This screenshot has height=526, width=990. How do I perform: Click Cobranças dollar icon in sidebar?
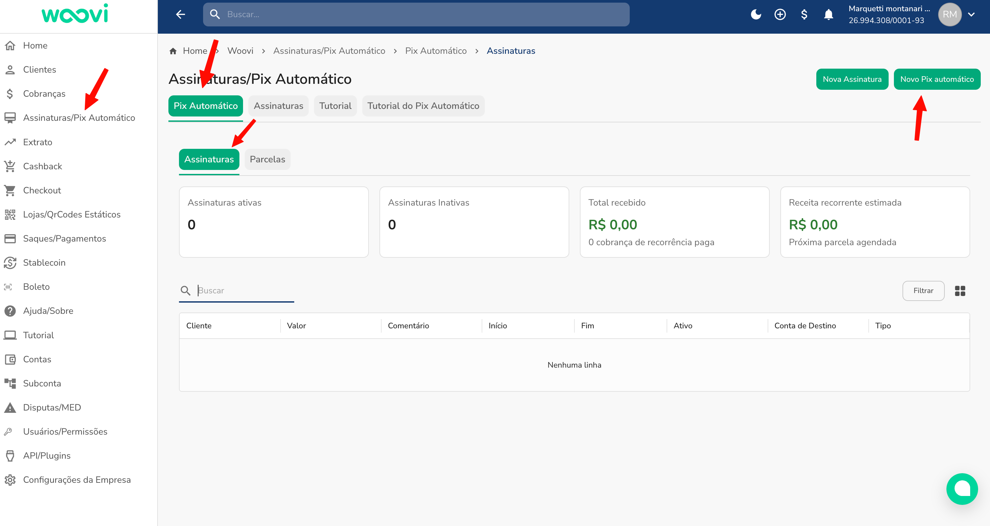[x=10, y=94]
